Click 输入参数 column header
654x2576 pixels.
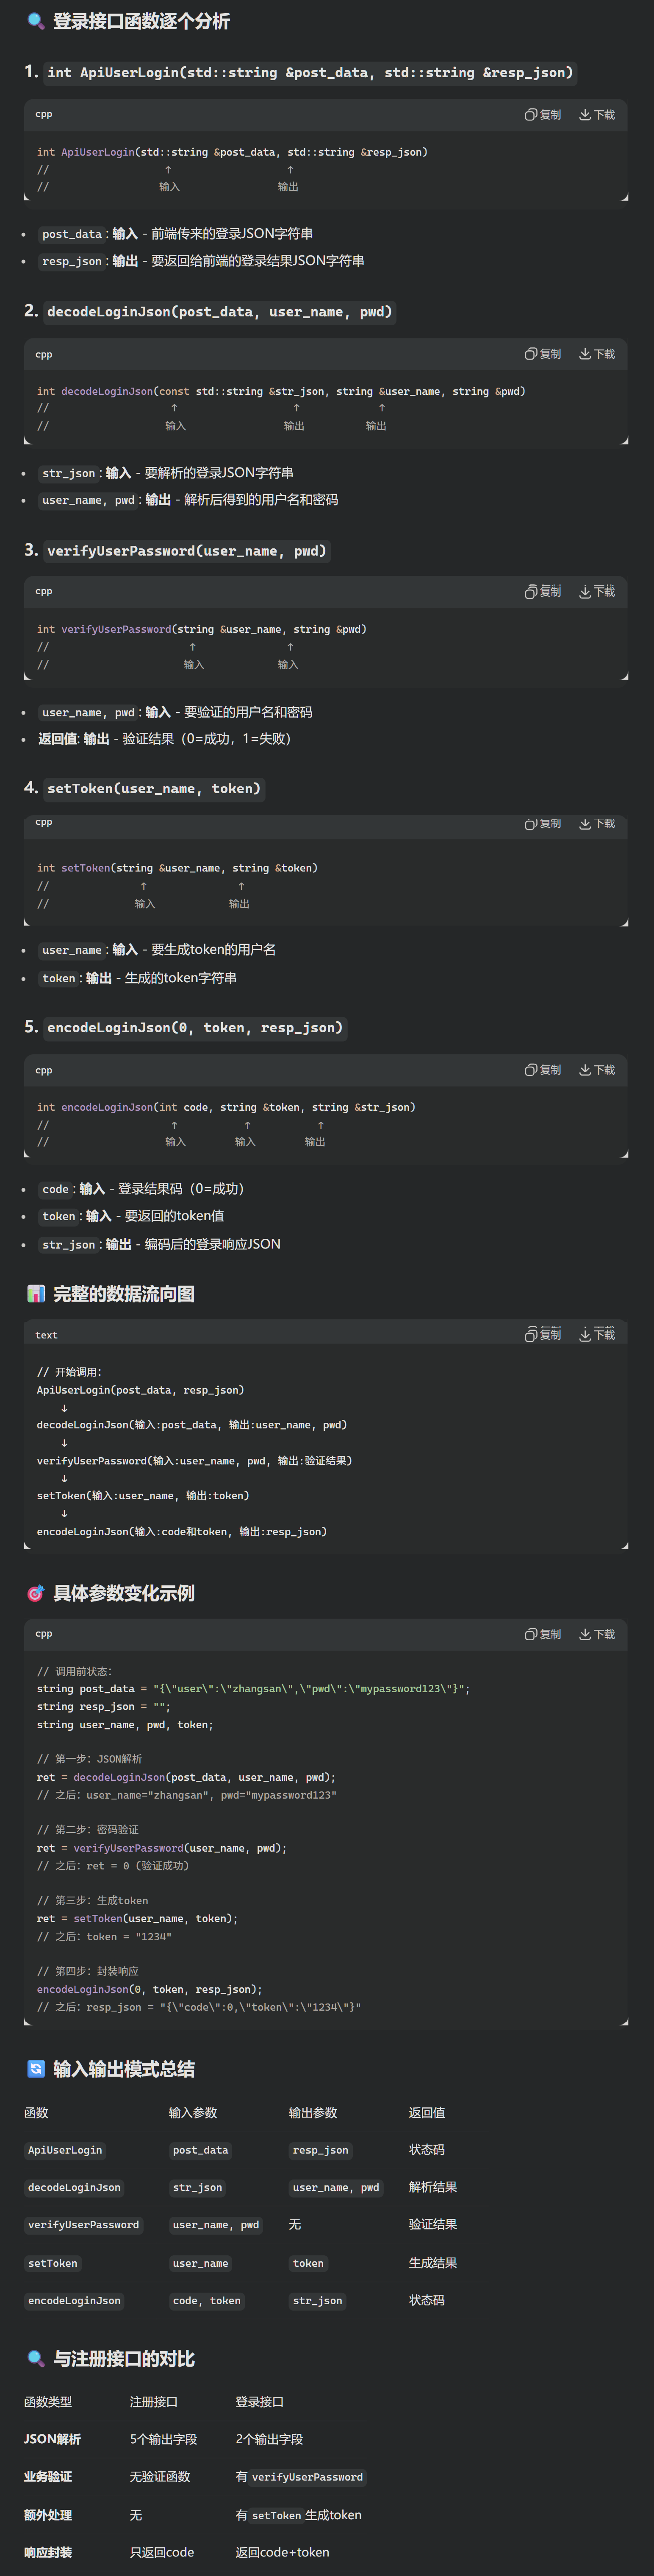tap(193, 2112)
